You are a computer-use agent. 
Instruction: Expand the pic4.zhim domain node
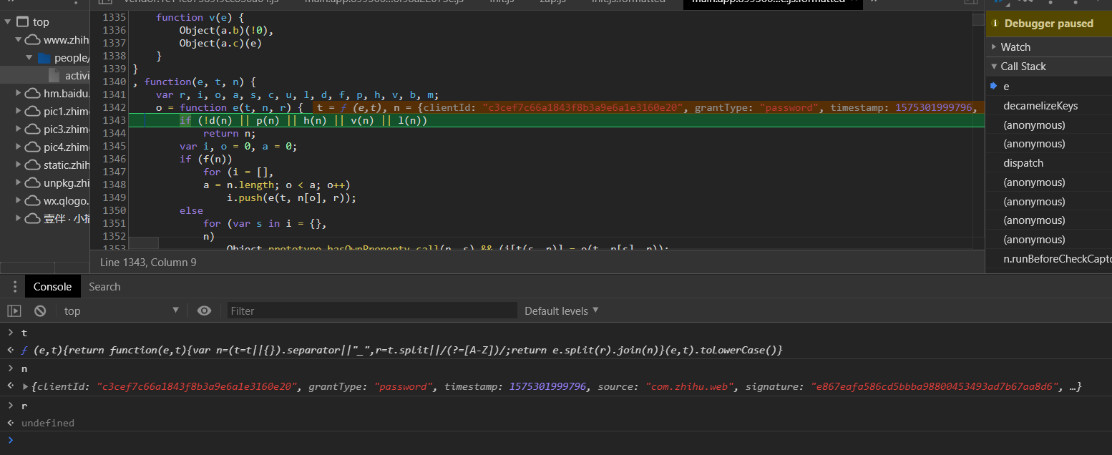(x=19, y=147)
